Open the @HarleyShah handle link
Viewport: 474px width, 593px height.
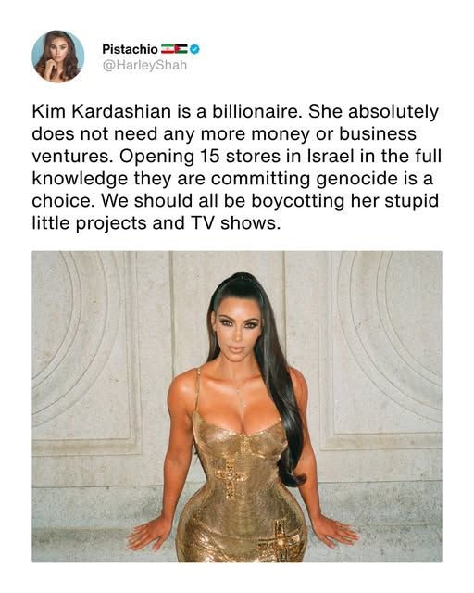[x=144, y=65]
